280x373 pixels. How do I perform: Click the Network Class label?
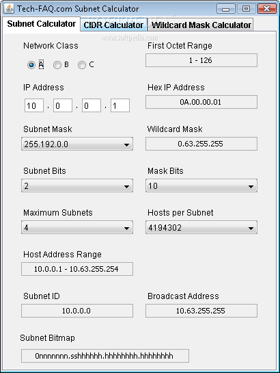[51, 45]
